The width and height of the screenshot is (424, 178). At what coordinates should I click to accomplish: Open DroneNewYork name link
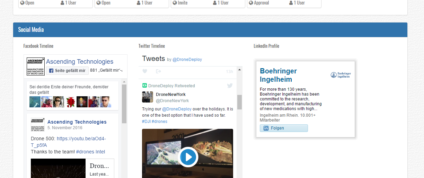[171, 94]
